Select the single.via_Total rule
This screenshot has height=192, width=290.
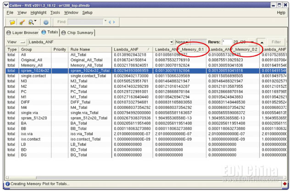[x=84, y=113]
